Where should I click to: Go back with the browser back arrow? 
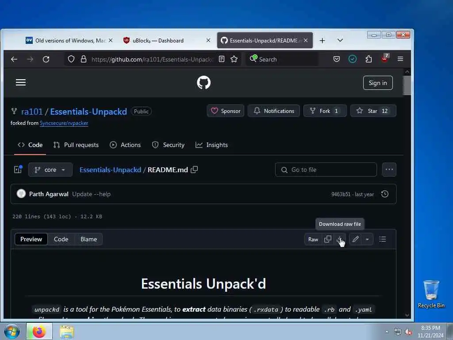[x=14, y=59]
